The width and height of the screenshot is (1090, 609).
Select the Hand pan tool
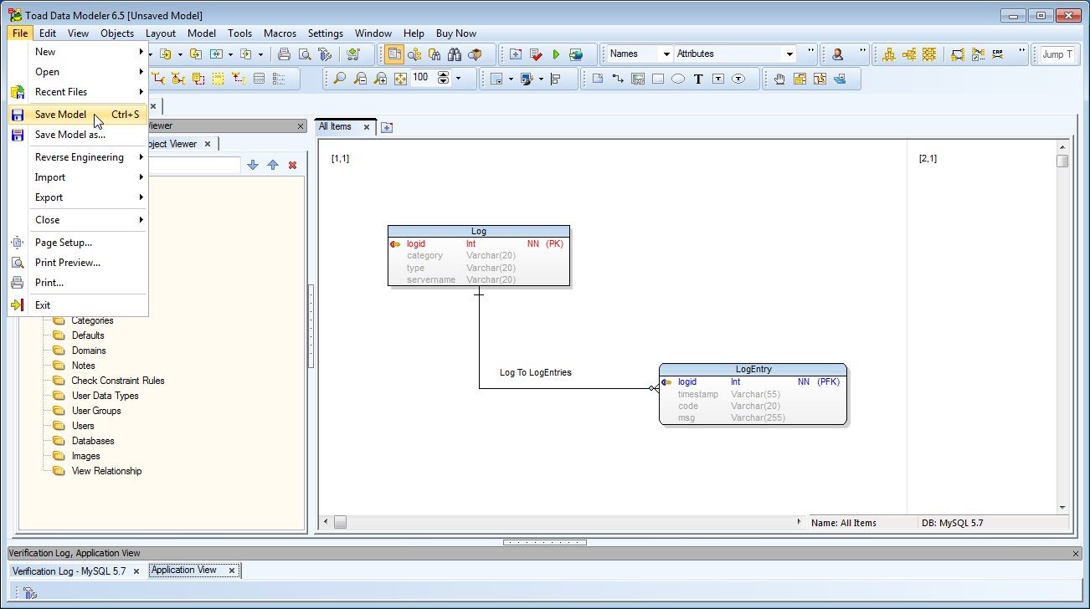click(779, 79)
